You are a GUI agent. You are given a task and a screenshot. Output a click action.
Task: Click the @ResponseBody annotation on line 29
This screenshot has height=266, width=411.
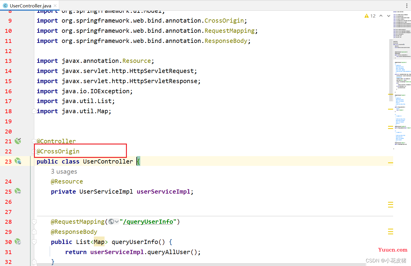tap(74, 232)
